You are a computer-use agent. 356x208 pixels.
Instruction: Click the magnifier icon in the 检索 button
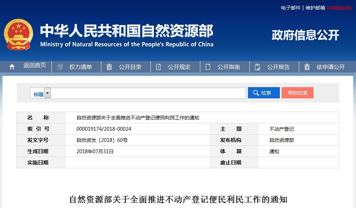pos(256,92)
